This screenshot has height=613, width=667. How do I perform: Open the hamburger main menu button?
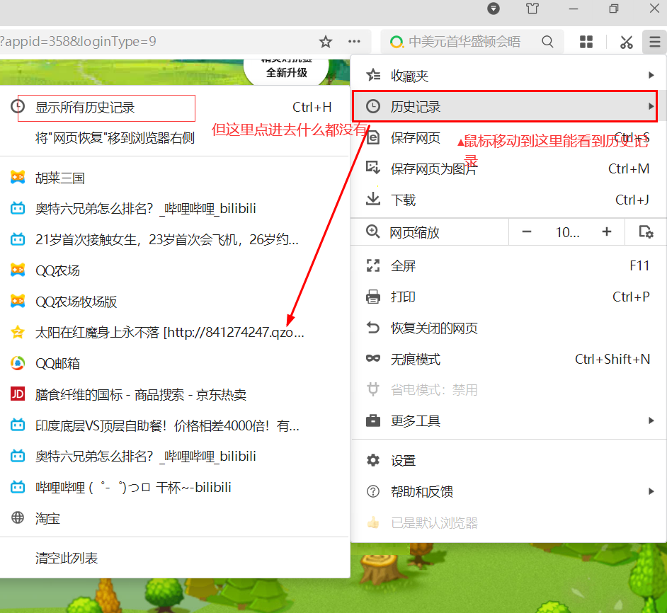click(655, 42)
